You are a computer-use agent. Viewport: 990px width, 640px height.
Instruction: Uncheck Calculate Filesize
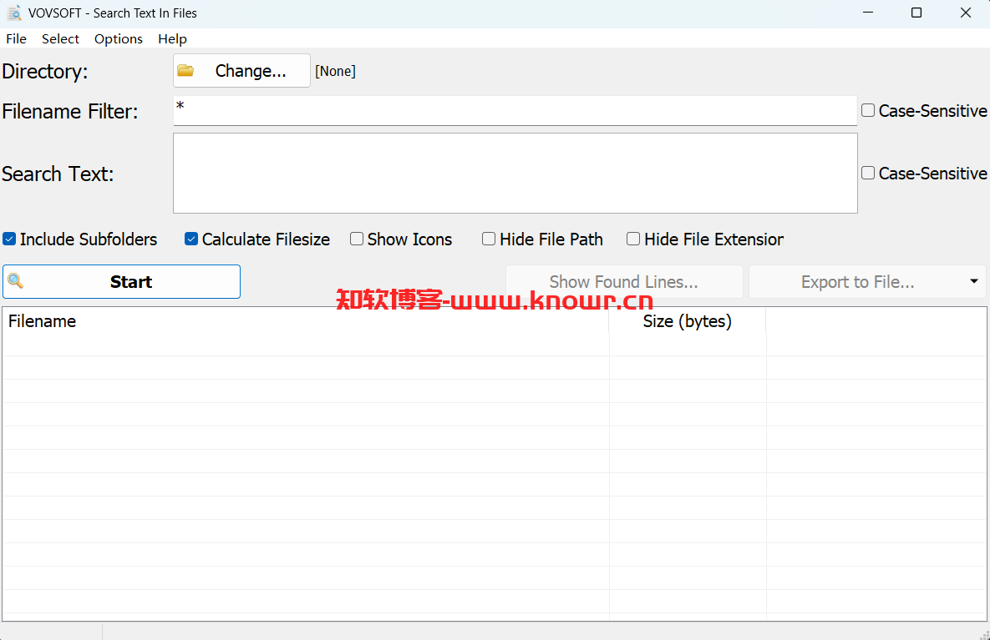[x=191, y=239]
